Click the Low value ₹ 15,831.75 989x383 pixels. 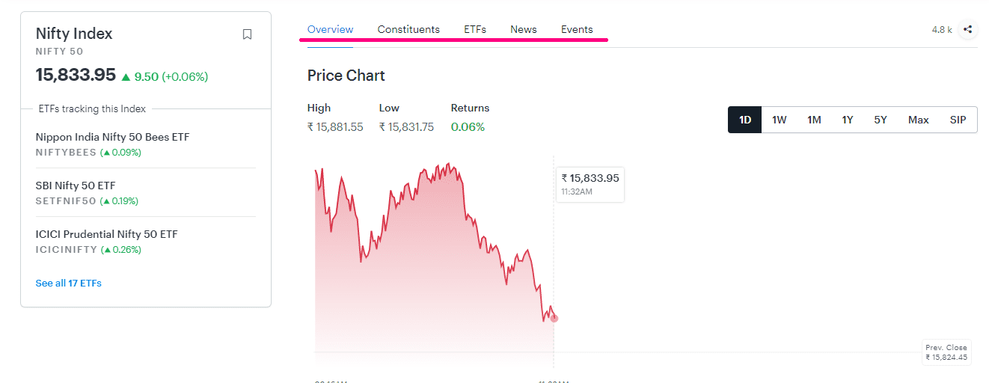(x=406, y=127)
